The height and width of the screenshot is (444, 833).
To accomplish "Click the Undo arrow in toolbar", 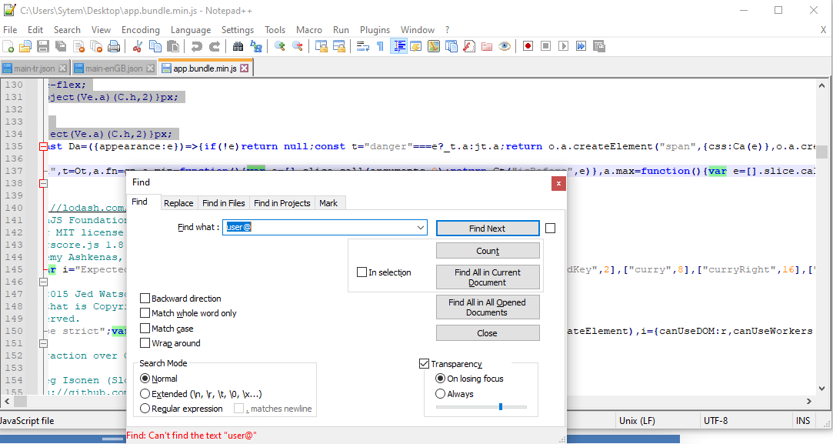I will tap(197, 46).
